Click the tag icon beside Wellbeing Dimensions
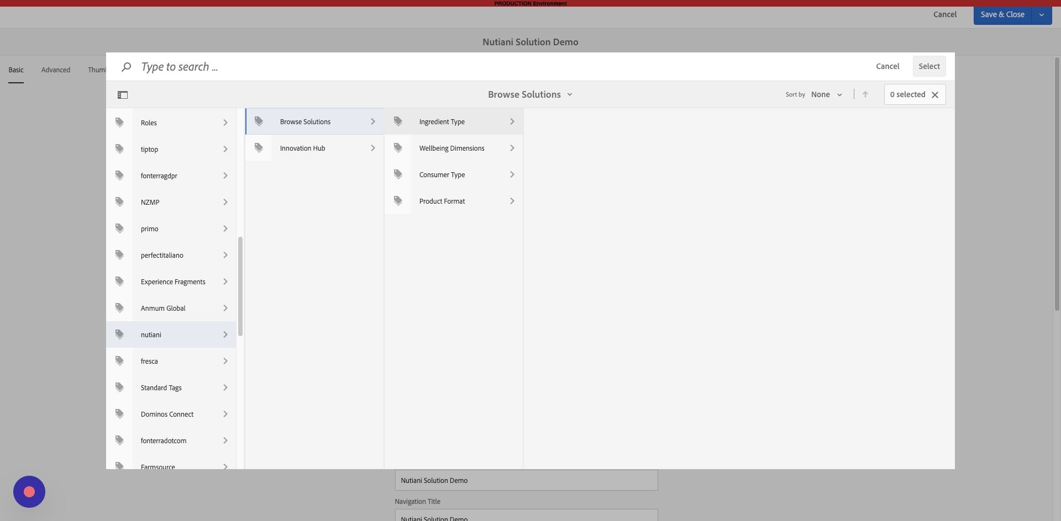This screenshot has height=521, width=1061. [398, 148]
